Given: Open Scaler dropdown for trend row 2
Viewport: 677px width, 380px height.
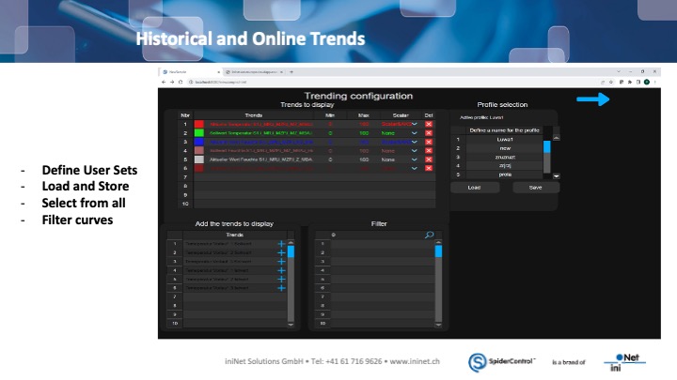Looking at the screenshot, I should coord(414,133).
